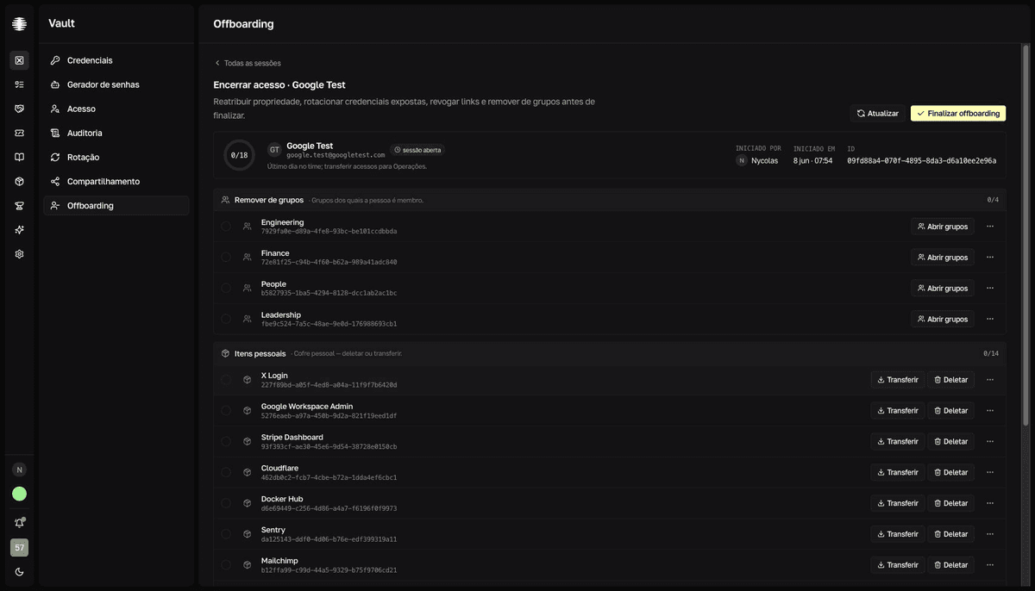Image resolution: width=1035 pixels, height=591 pixels.
Task: Open Acesso in the Vault menu
Action: coord(116,109)
